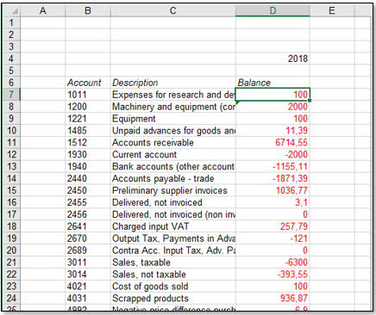Click 'Unpaid advances for goods' cell

(172, 131)
